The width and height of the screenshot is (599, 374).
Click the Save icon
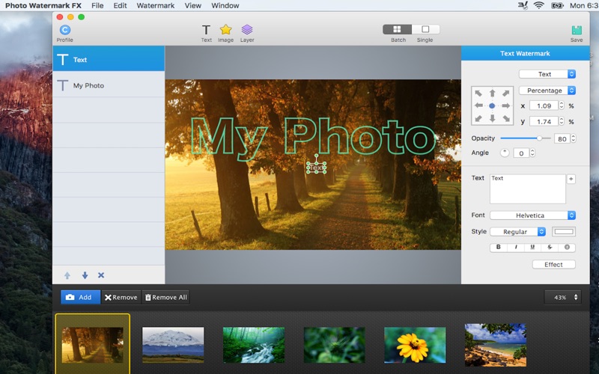[x=577, y=30]
